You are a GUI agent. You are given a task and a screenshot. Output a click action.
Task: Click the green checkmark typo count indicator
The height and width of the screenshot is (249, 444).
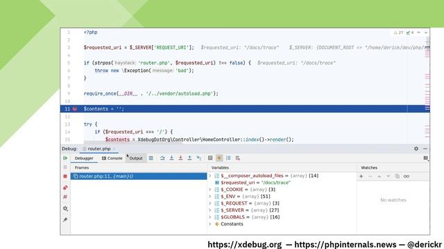[x=410, y=33]
